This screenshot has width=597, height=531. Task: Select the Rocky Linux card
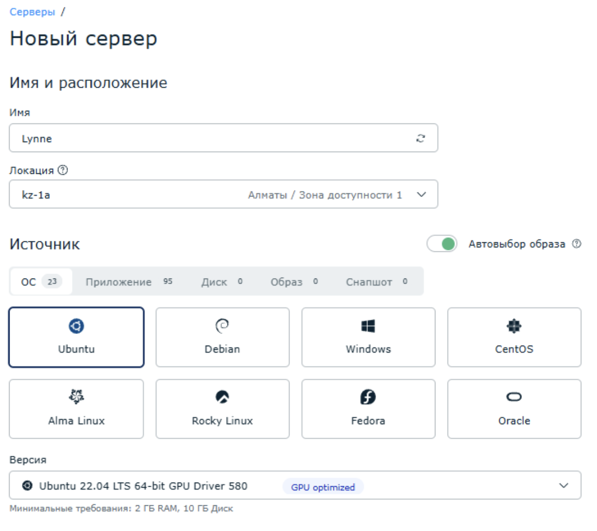click(x=222, y=409)
